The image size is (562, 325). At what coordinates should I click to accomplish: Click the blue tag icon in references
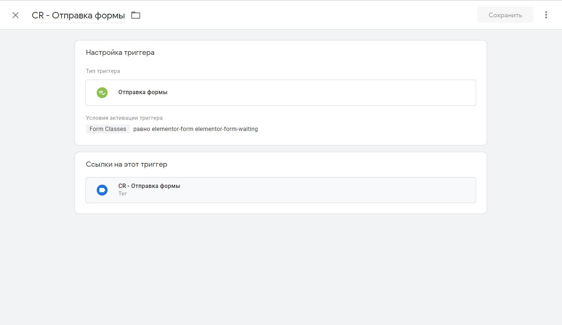tap(102, 190)
